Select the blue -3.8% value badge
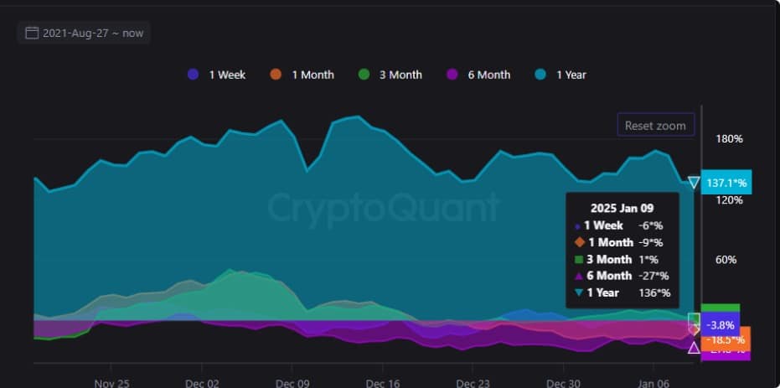Viewport: 780px width, 388px height. click(x=720, y=324)
